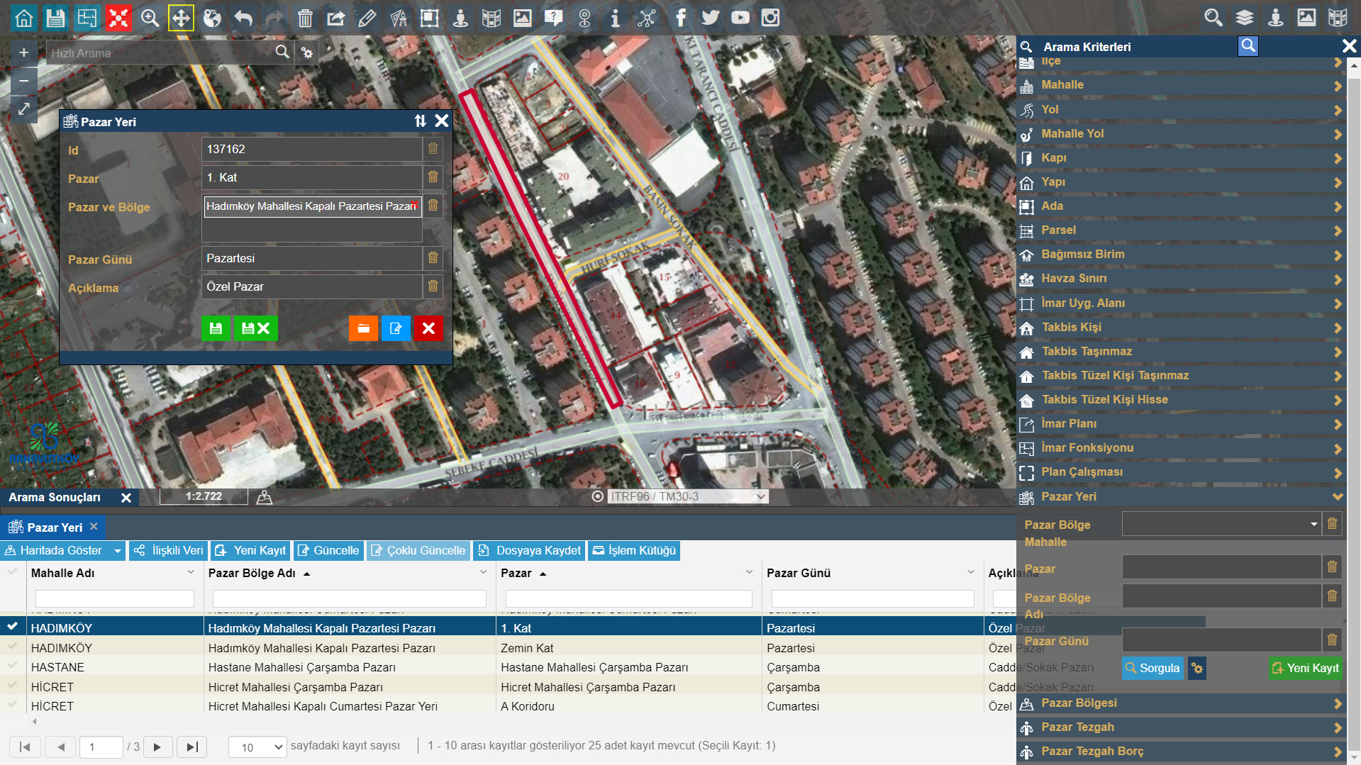The image size is (1361, 765).
Task: Click the trash delete tool in toolbar
Action: [305, 18]
